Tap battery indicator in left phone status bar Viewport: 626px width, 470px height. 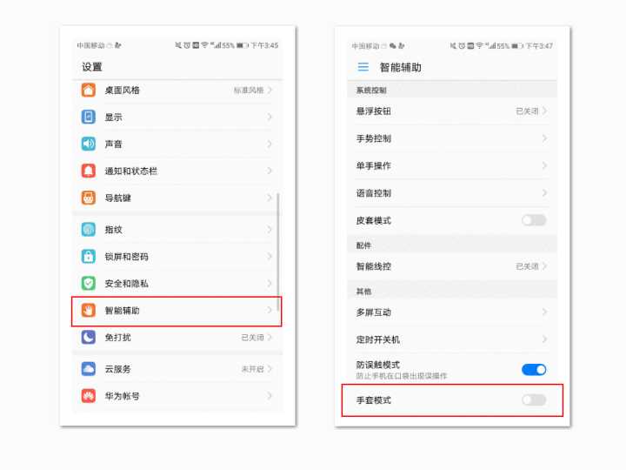(x=243, y=45)
